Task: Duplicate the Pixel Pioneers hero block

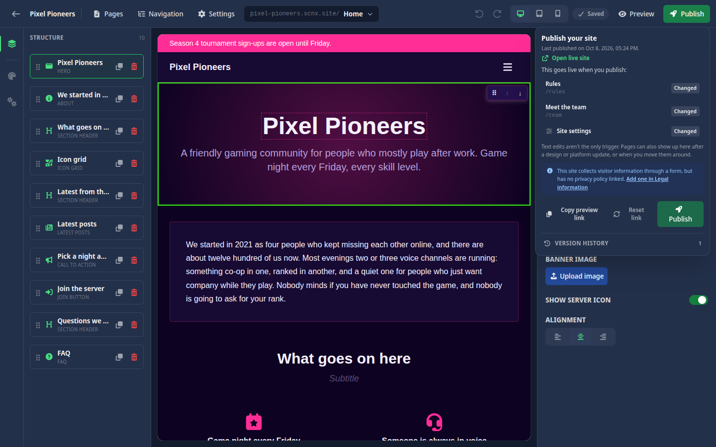Action: click(119, 67)
